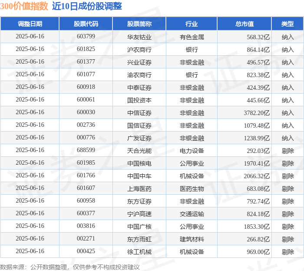Select stock code 000425
Image resolution: width=304 pixels, height=271 pixels.
[x=86, y=251]
